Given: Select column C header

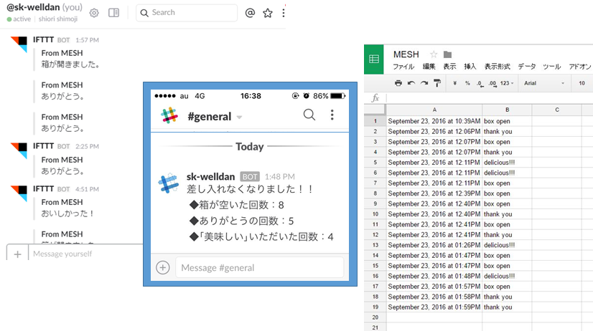Looking at the screenshot, I should (x=556, y=110).
